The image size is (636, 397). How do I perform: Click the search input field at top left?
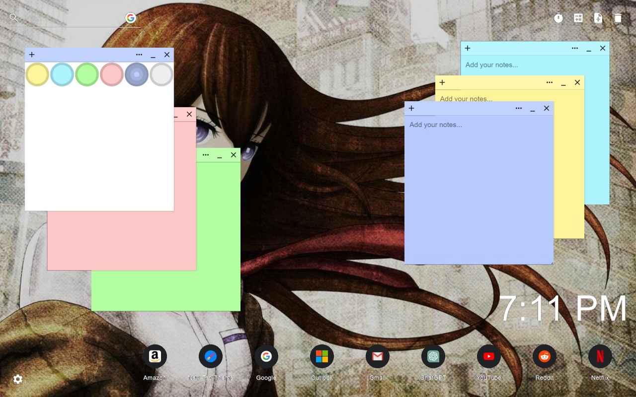tap(72, 18)
